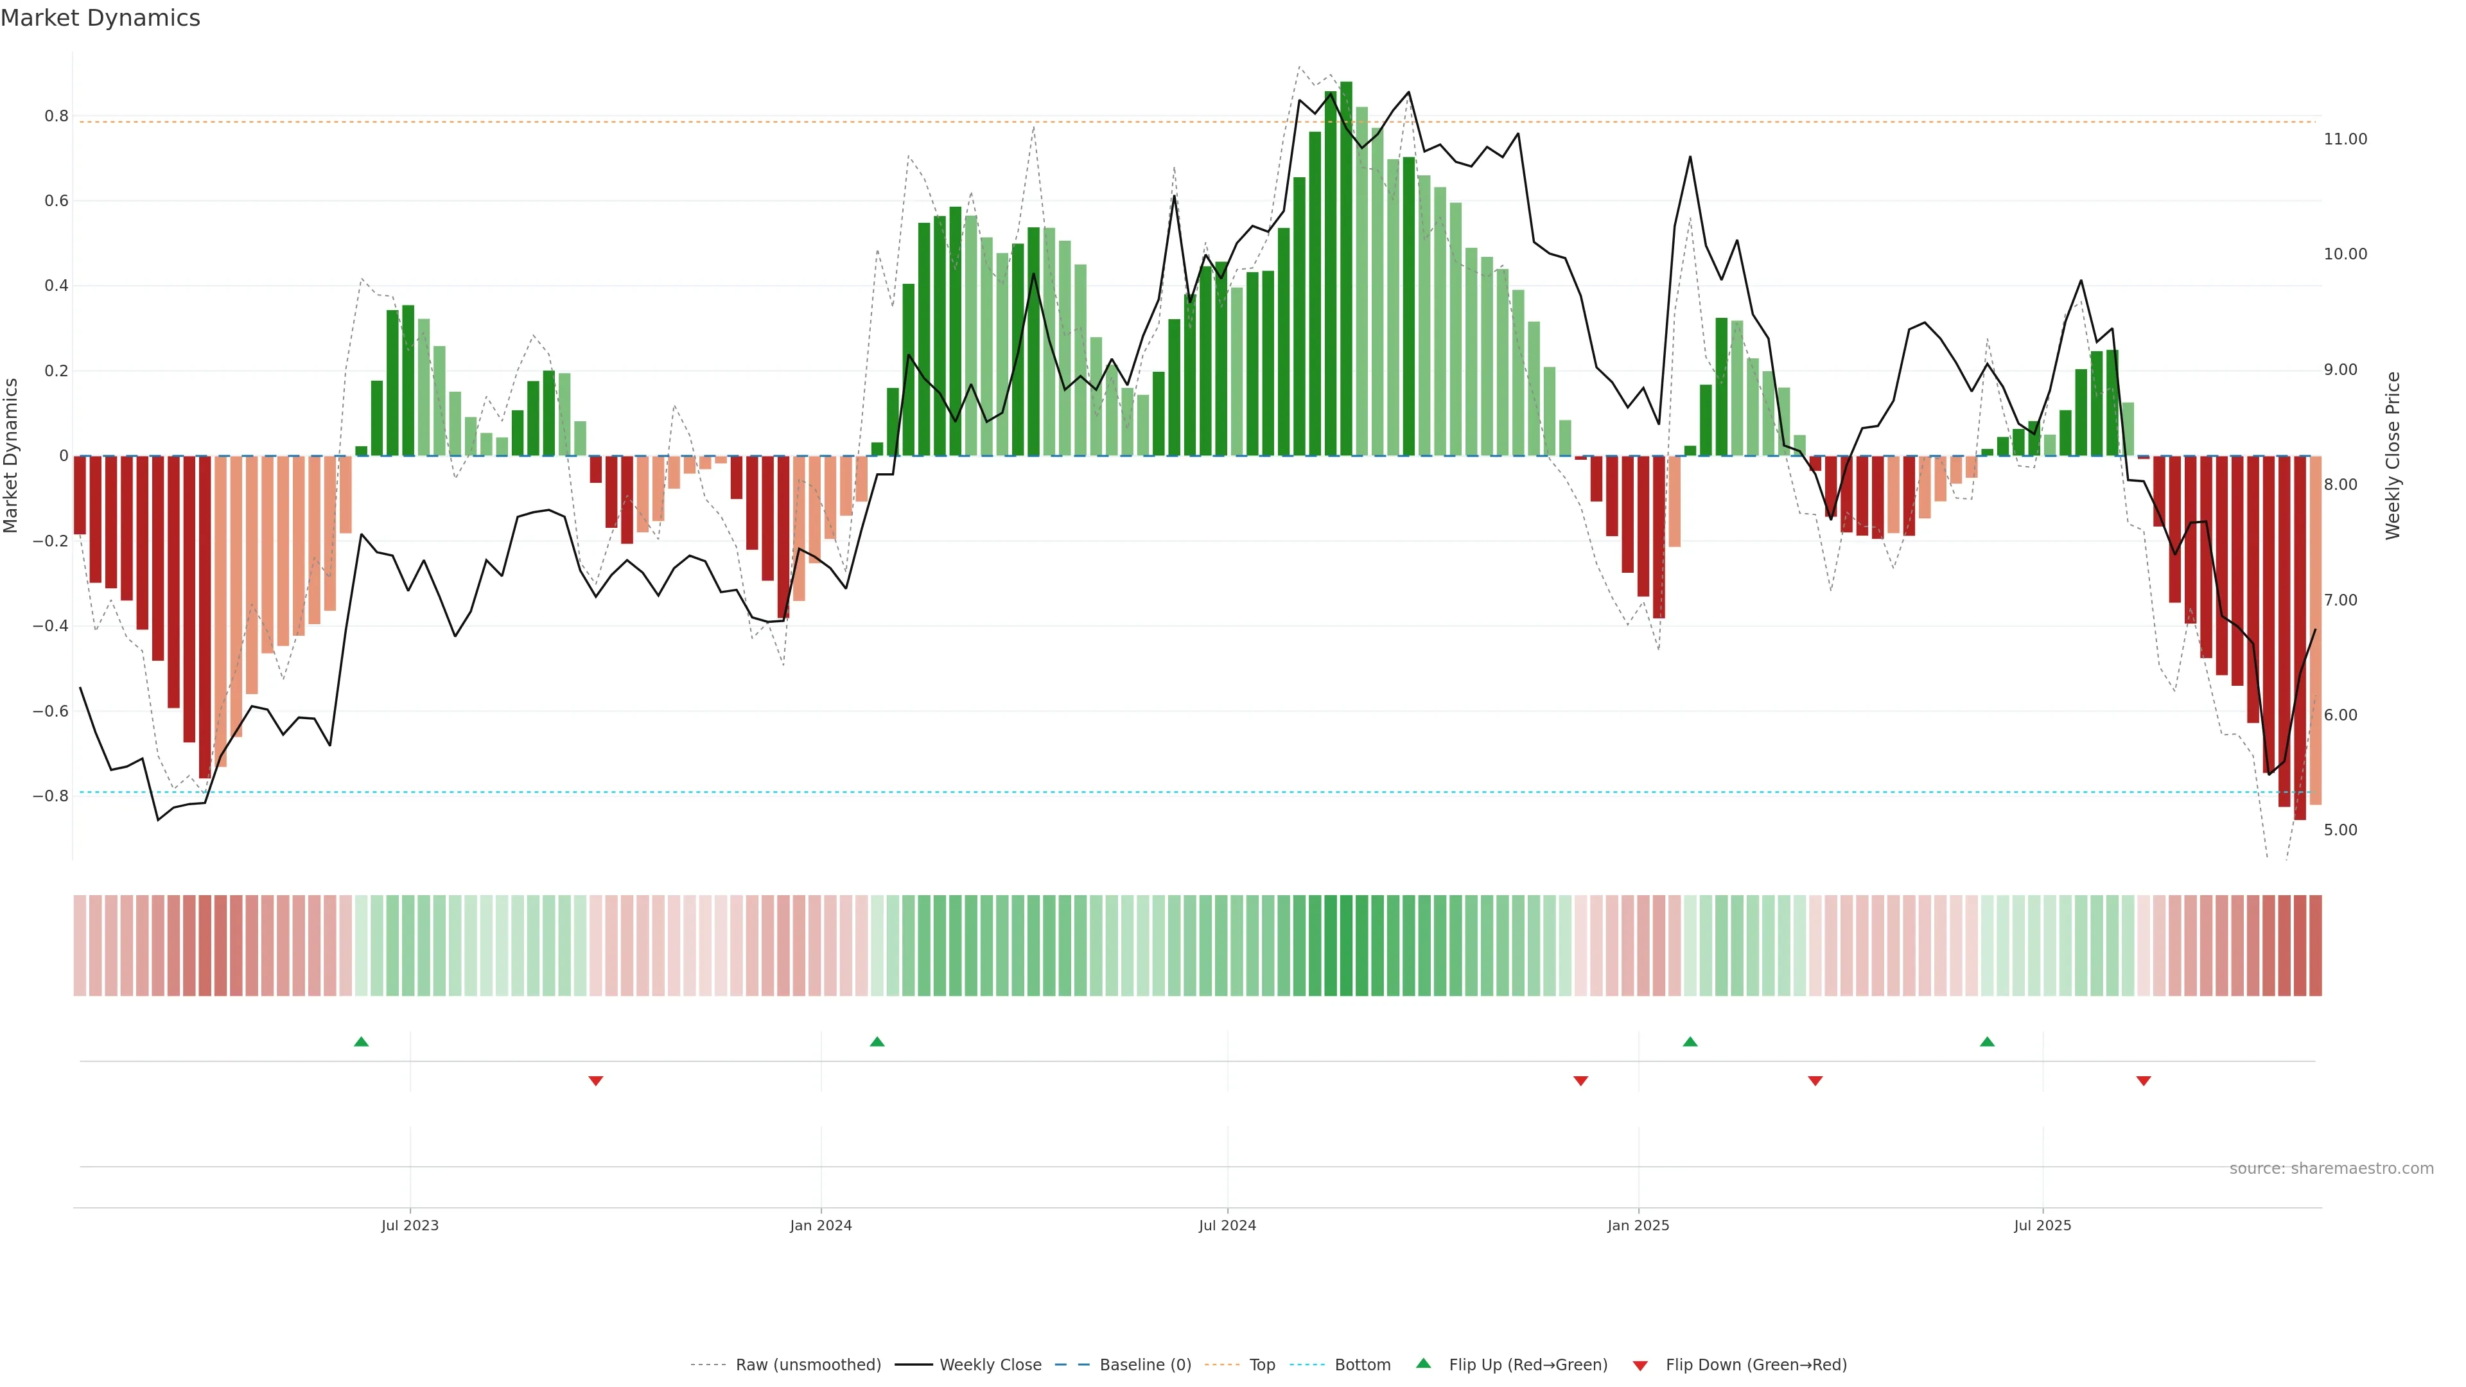The image size is (2466, 1387).
Task: Click the Jul 2024 x-axis label
Action: (1227, 1225)
